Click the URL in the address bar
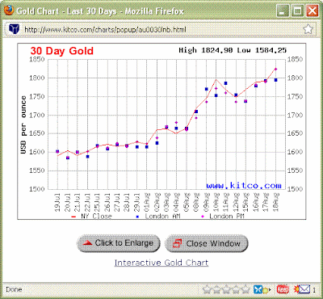 pyautogui.click(x=105, y=29)
